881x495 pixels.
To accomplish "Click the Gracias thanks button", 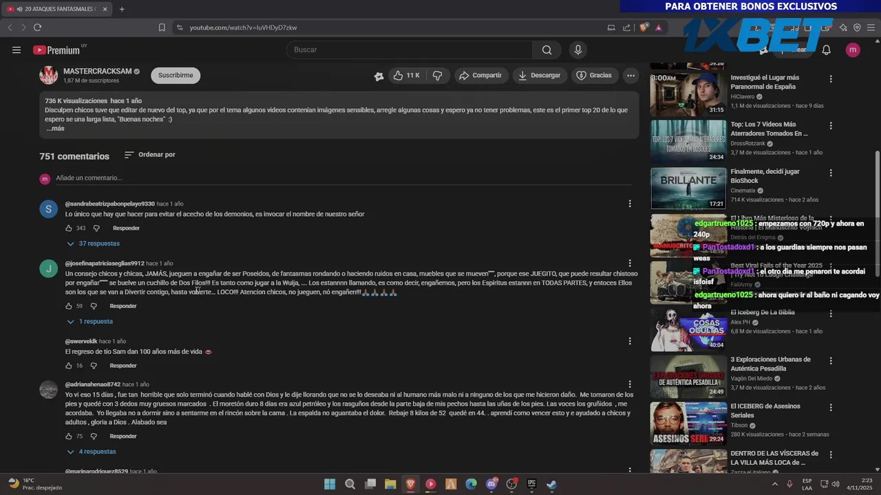I will click(x=594, y=76).
